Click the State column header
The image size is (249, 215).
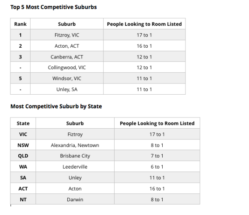[x=23, y=123]
